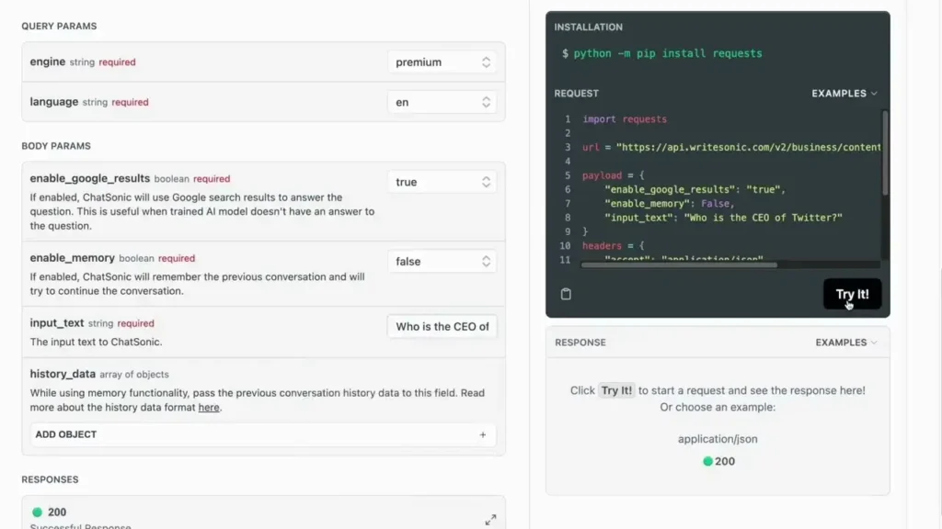Change the enable_memory dropdown value false
The width and height of the screenshot is (942, 529).
(x=442, y=262)
